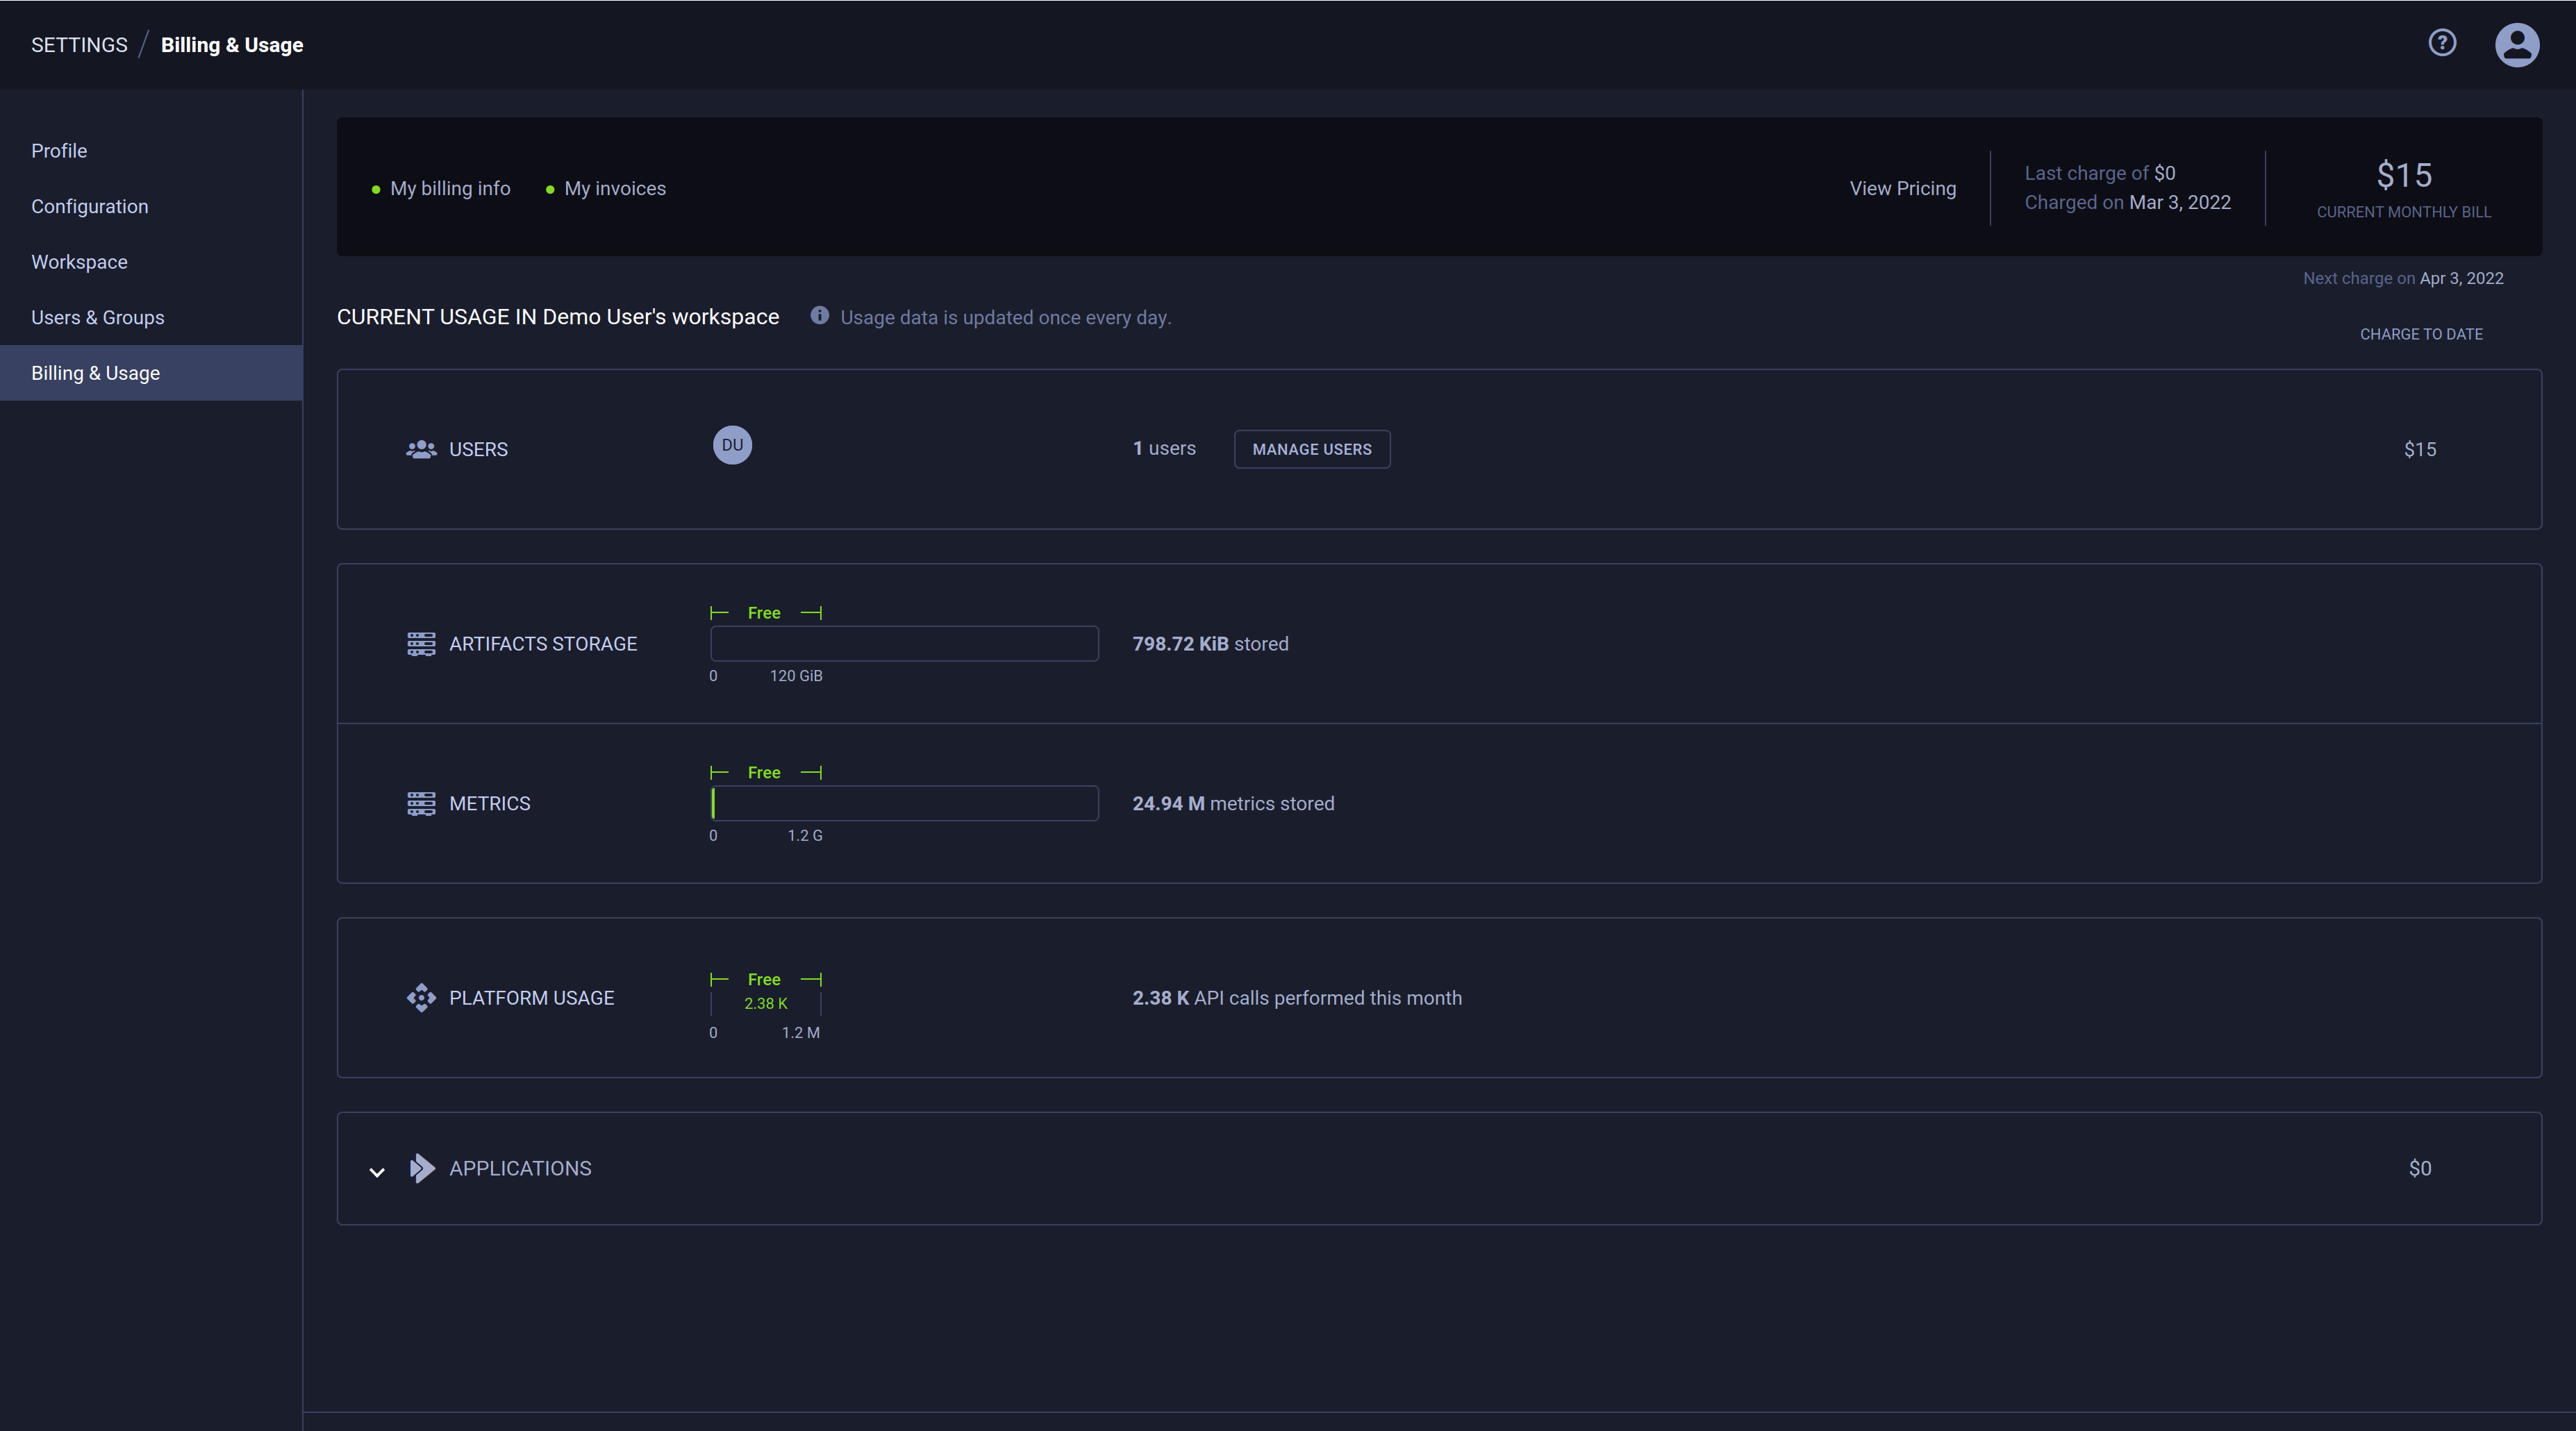Click the ARTIFACTS STORAGE label
The image size is (2576, 1431).
pyautogui.click(x=543, y=644)
